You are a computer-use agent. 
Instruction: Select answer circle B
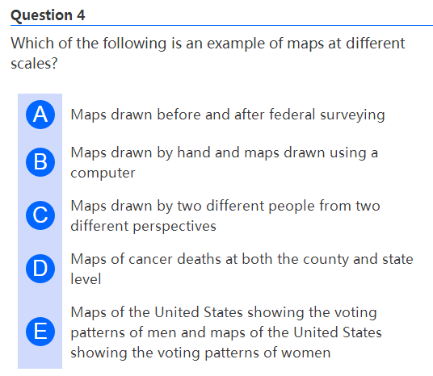(40, 162)
